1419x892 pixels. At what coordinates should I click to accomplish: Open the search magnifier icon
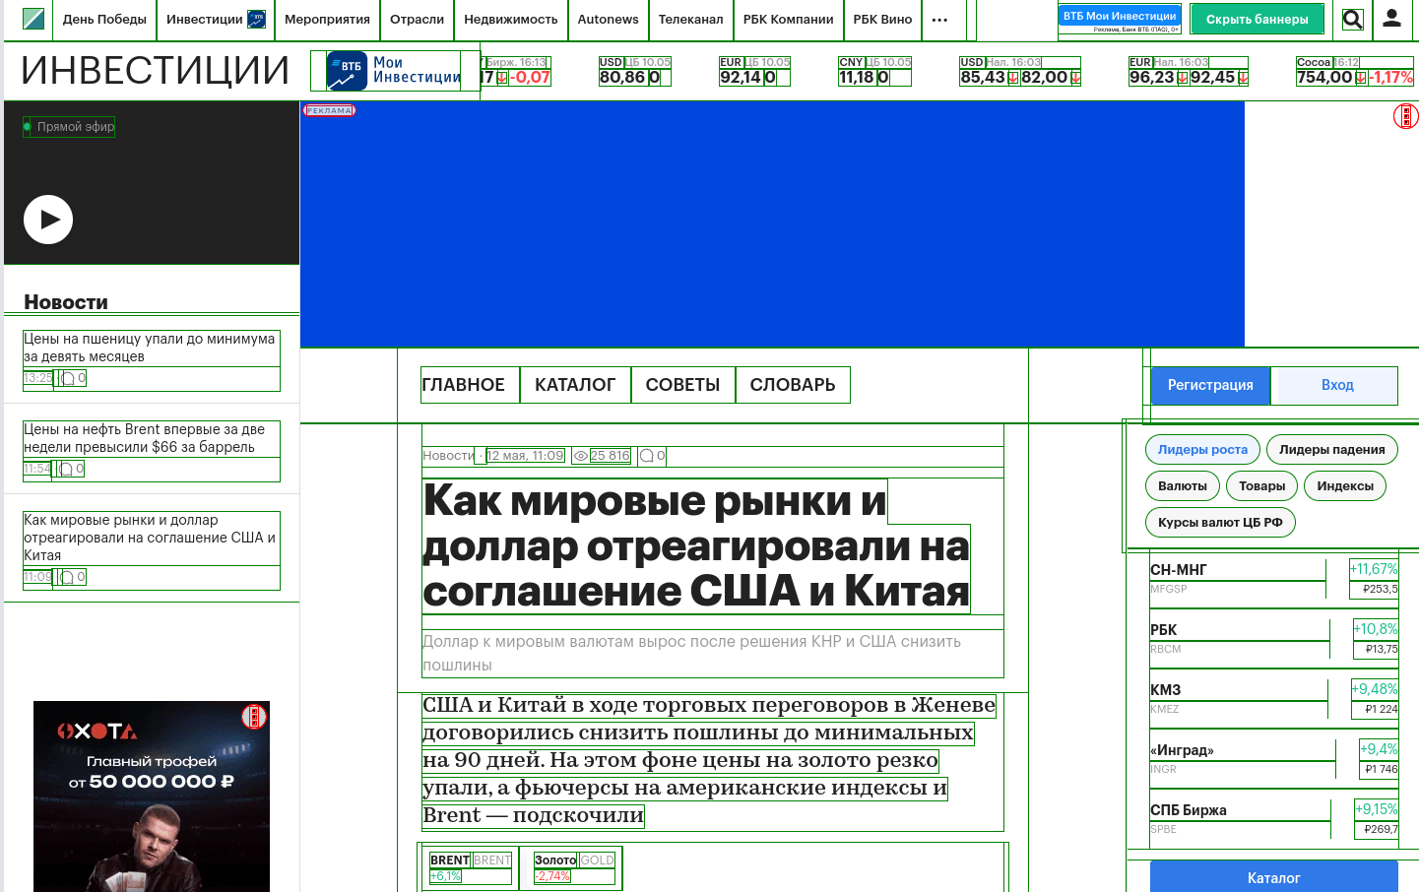1353,19
